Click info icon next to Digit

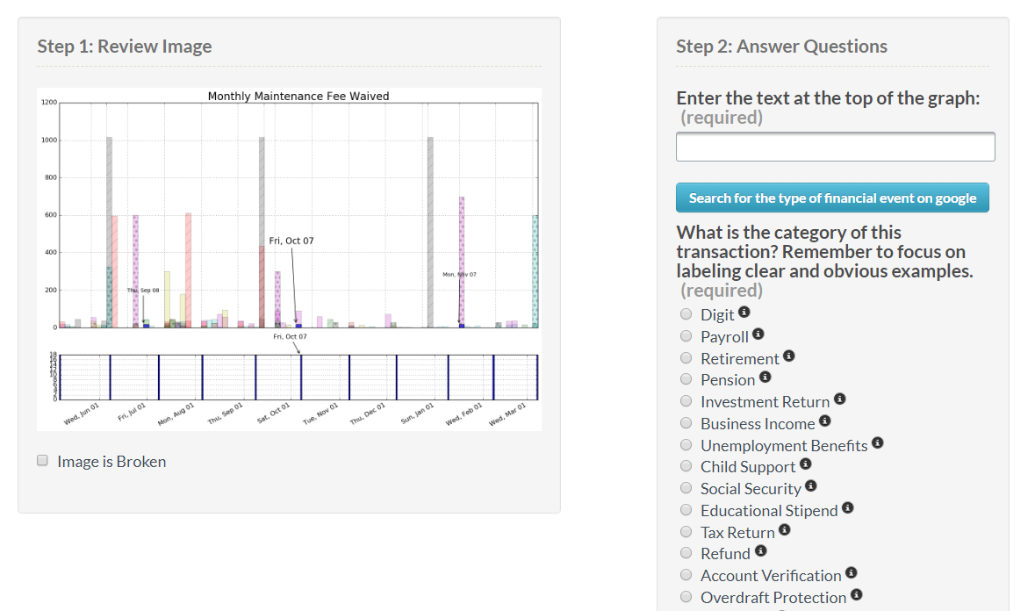pos(744,313)
